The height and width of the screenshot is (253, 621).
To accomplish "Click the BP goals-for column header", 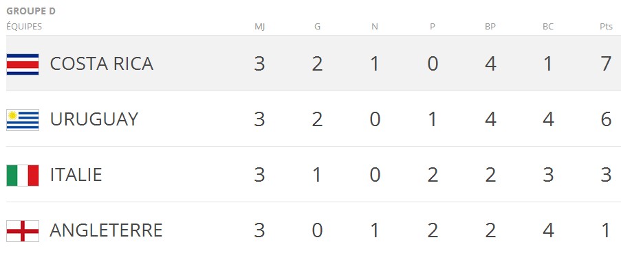I will coord(490,27).
